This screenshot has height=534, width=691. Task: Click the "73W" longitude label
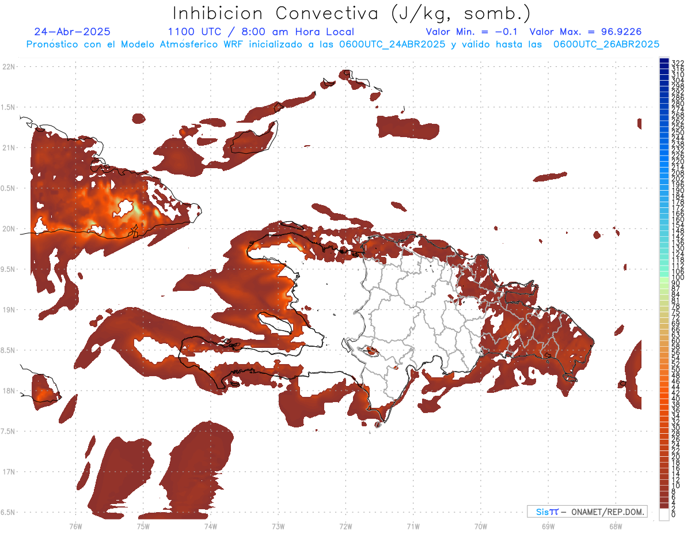[278, 527]
